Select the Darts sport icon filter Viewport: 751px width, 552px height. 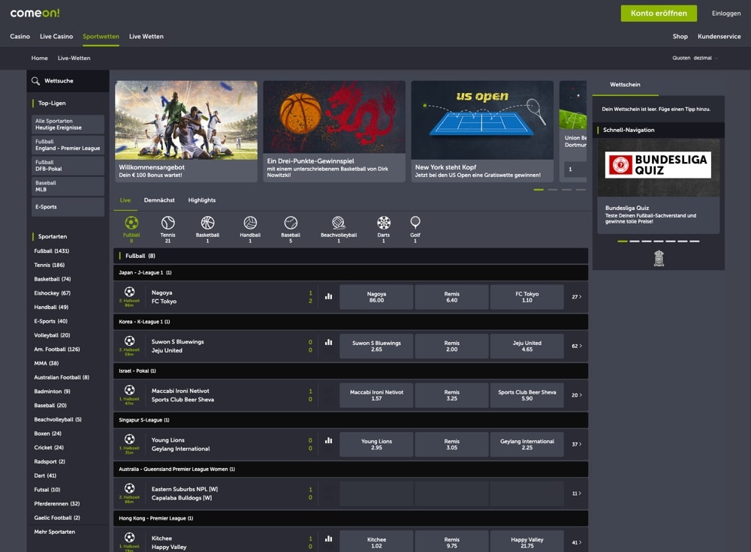tap(384, 229)
